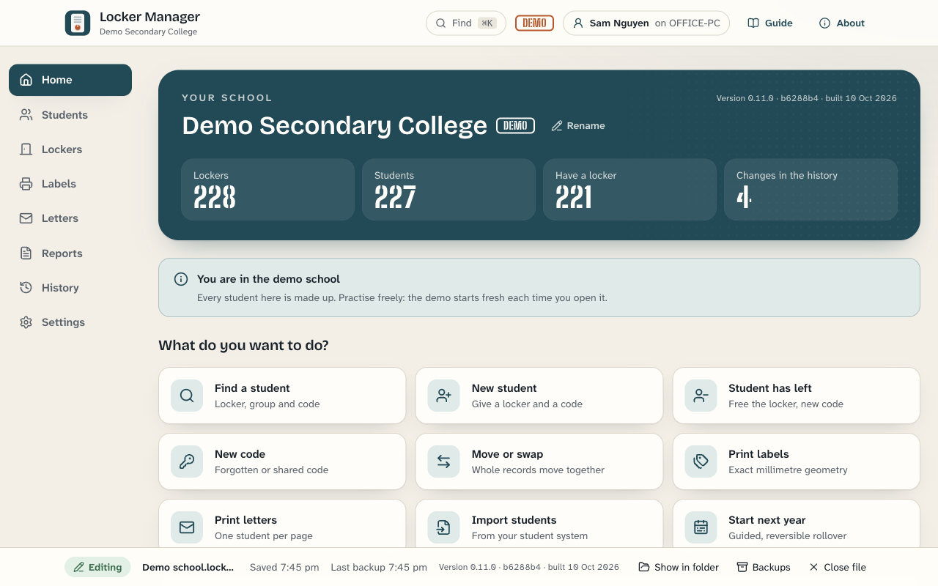The image size is (938, 586).
Task: Rename the school with the pencil button
Action: (578, 125)
